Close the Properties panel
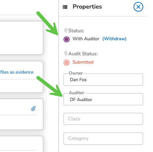This screenshot has height=152, width=153. (x=138, y=7)
